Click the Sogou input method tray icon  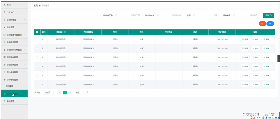[x=253, y=118]
